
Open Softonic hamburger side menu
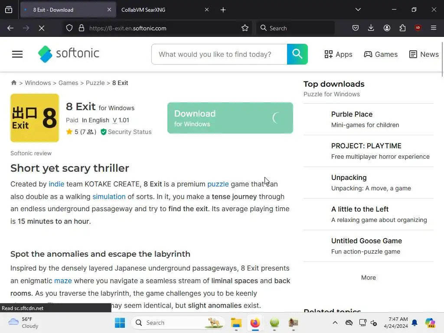pyautogui.click(x=17, y=54)
